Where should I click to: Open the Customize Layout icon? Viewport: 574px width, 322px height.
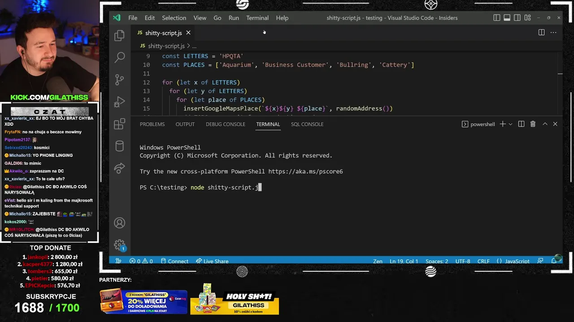(x=527, y=18)
